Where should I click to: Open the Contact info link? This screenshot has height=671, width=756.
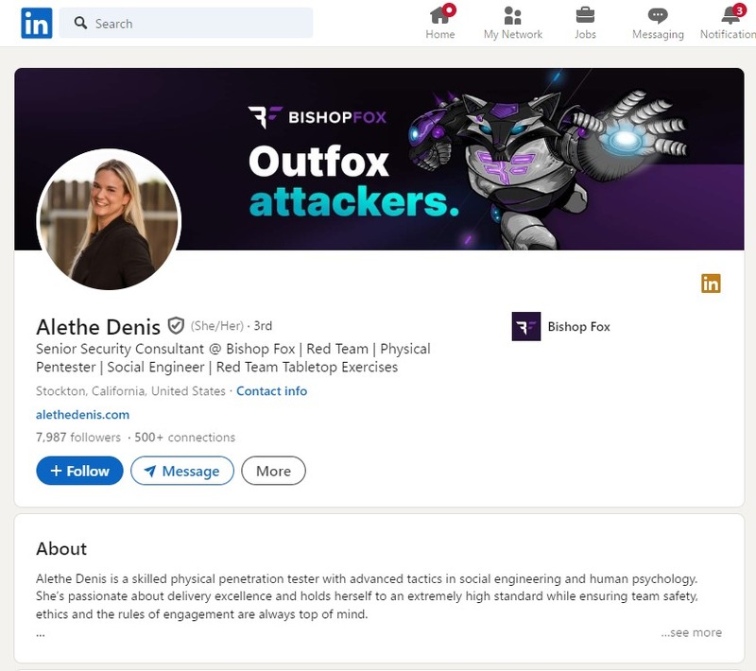(271, 391)
